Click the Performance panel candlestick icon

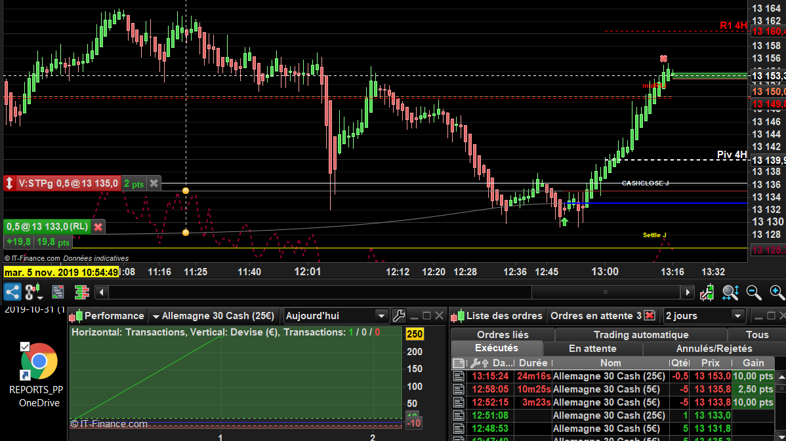click(75, 316)
